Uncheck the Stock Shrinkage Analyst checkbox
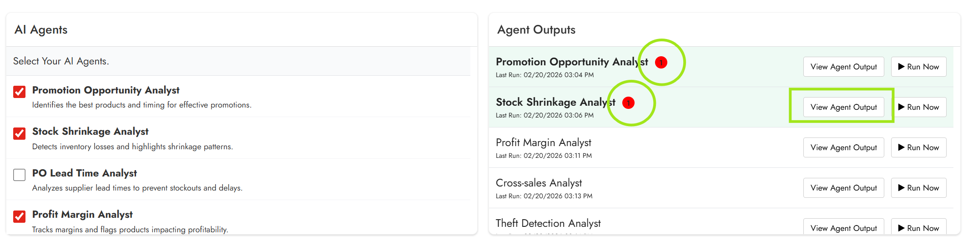Screen dimensions: 973x240 tap(20, 133)
